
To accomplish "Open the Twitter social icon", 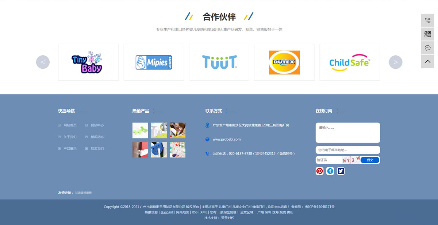I will pyautogui.click(x=341, y=171).
